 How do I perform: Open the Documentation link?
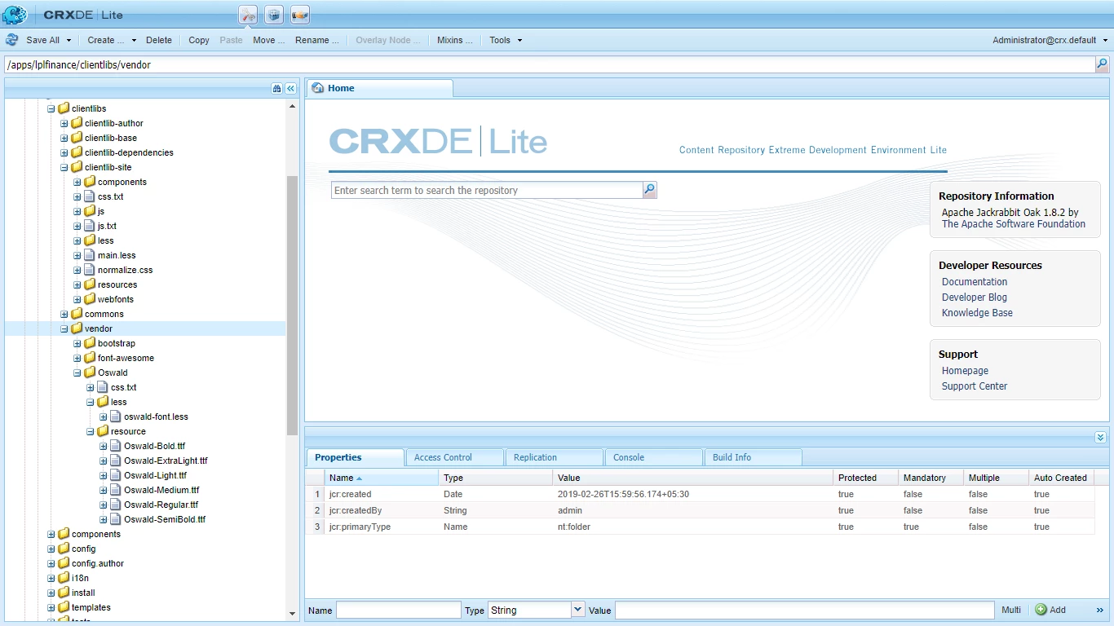tap(975, 282)
